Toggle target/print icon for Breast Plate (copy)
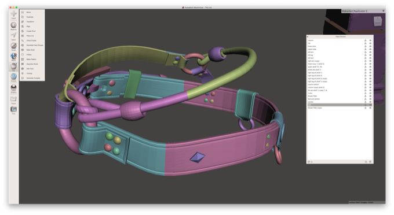Viewport: 394px width, 215px height. coord(366,108)
